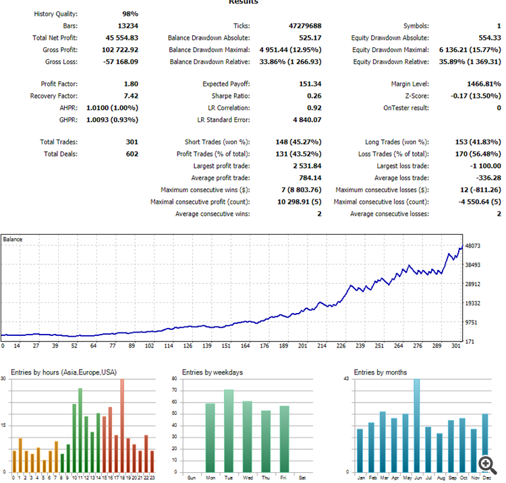Click the magnifier zoom icon
Viewport: 506px width, 483px height.
click(488, 465)
